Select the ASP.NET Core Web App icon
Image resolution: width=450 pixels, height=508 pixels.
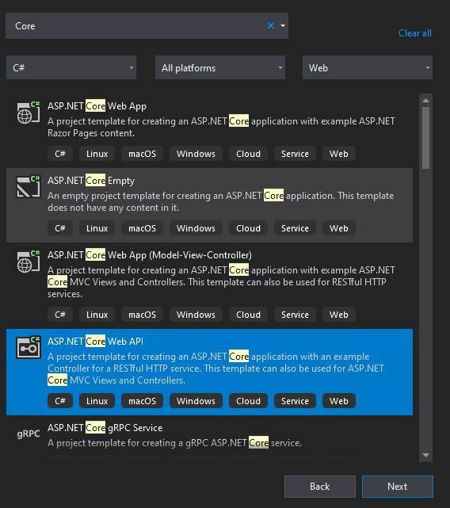click(x=29, y=113)
